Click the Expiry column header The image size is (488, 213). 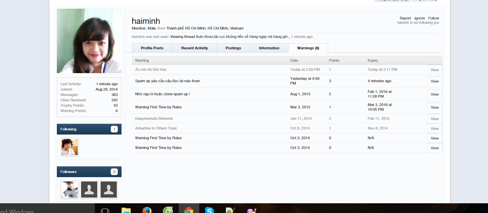pos(373,60)
